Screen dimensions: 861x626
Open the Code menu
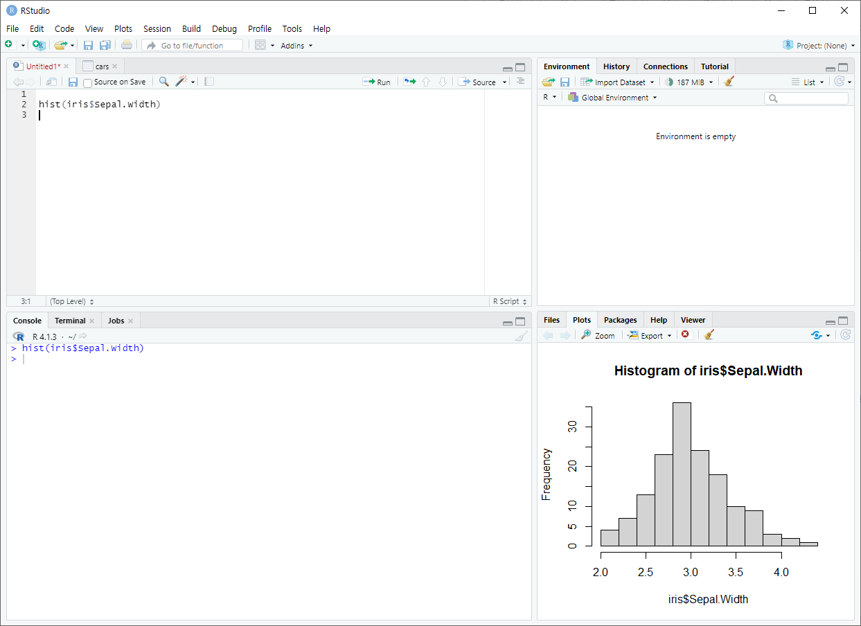(x=64, y=29)
